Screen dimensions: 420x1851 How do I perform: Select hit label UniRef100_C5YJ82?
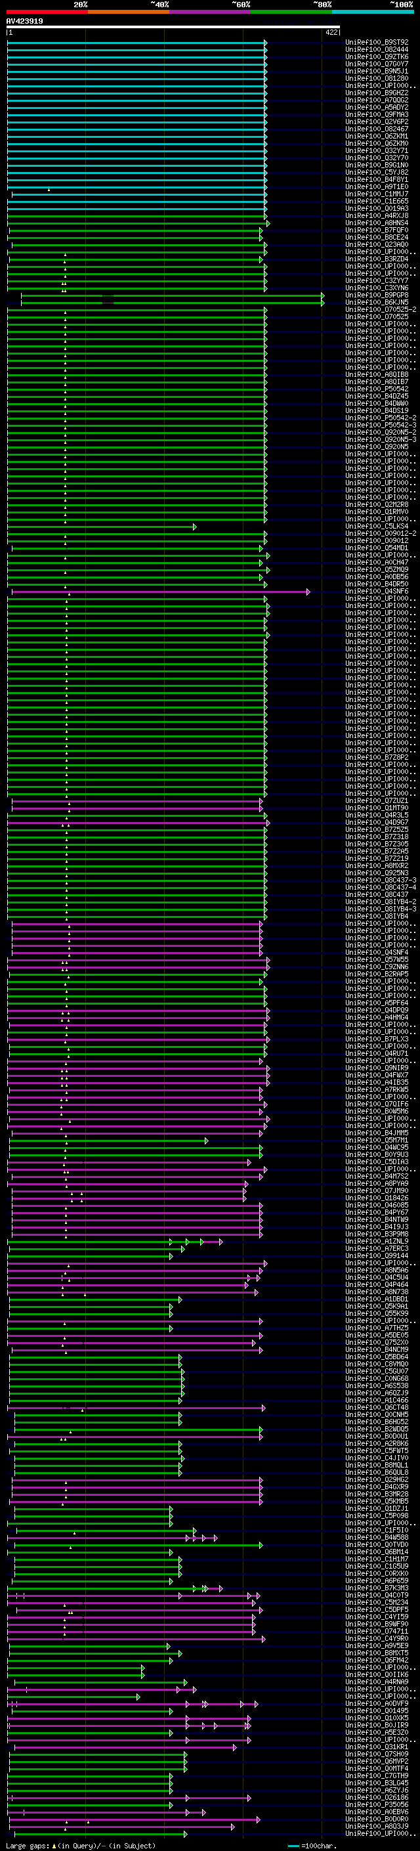pyautogui.click(x=377, y=173)
